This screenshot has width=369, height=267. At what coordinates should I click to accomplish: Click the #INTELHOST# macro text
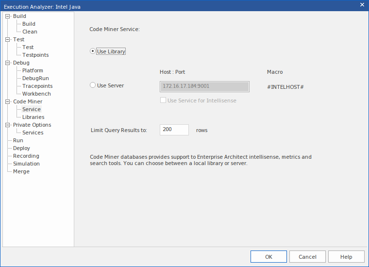point(285,87)
